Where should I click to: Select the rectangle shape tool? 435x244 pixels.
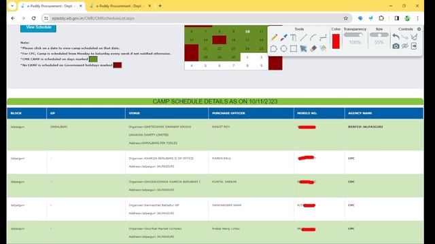tap(294, 49)
